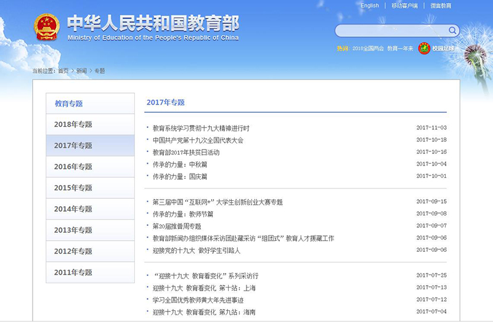Open the 2011年专题 sidebar item
The image size is (493, 322).
(73, 272)
